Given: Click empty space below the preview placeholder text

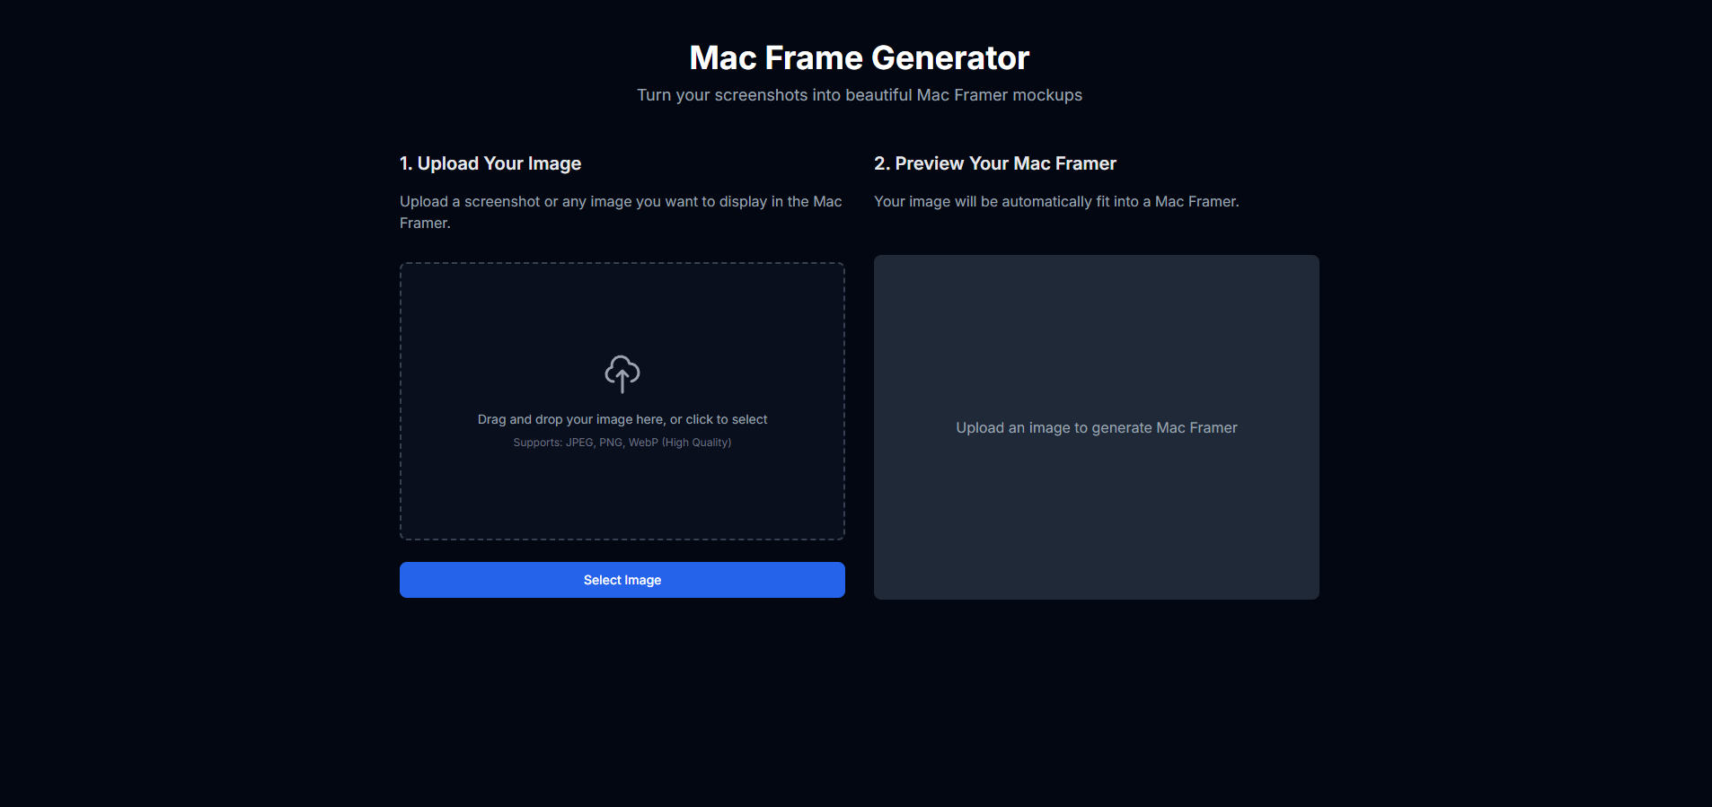Looking at the screenshot, I should [x=1096, y=521].
